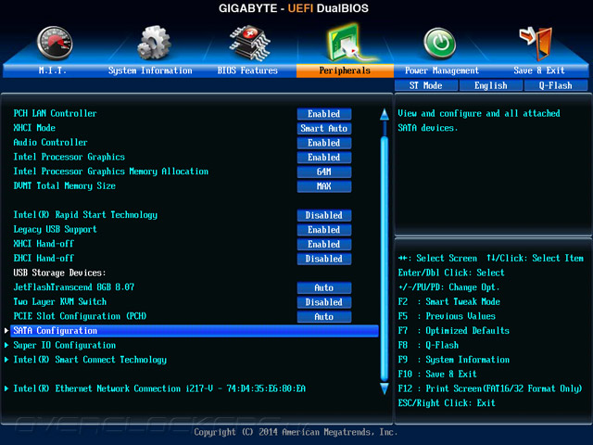Toggle EHCI Hand-off Disabled value
Image resolution: width=593 pixels, height=445 pixels.
pyautogui.click(x=324, y=259)
